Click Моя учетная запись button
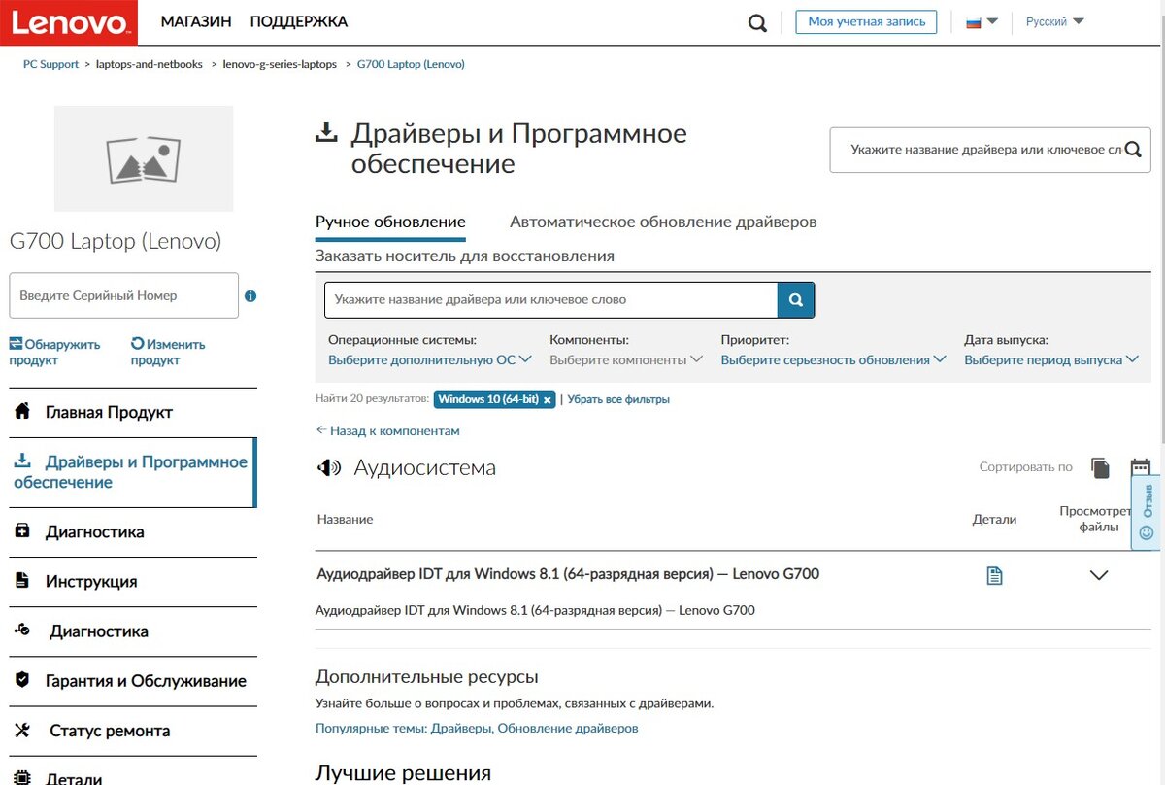Screen dimensions: 1165x785 pos(866,21)
